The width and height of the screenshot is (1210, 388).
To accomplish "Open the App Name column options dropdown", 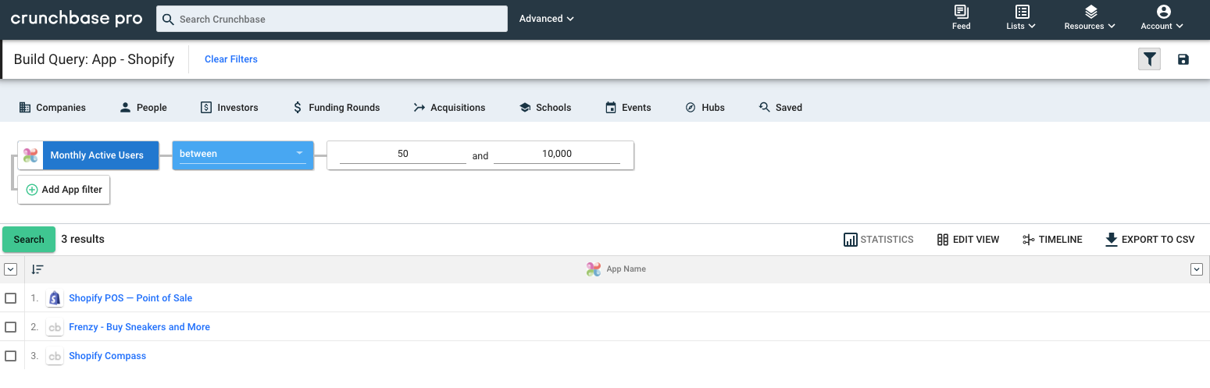I will pos(1196,269).
